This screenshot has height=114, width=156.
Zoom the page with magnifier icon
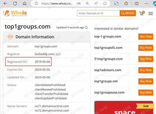coord(87,4)
